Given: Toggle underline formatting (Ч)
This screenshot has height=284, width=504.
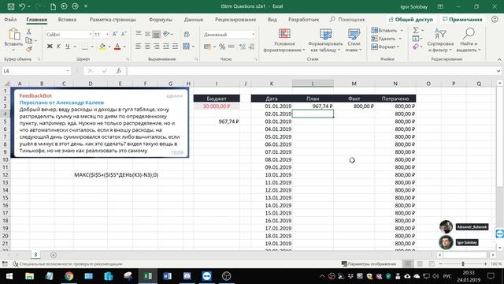Looking at the screenshot, I should (x=68, y=47).
